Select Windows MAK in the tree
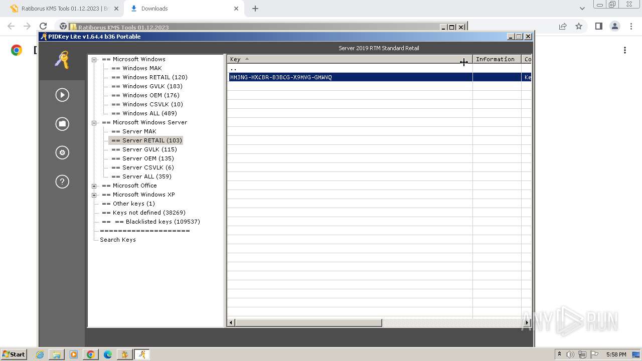642x361 pixels. tap(136, 68)
